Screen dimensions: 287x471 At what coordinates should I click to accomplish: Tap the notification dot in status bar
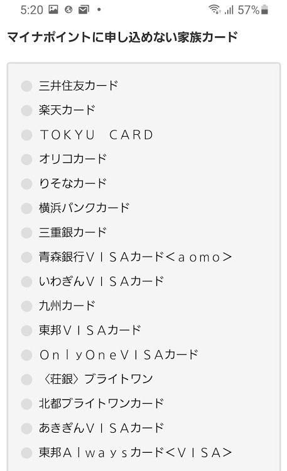pyautogui.click(x=99, y=9)
